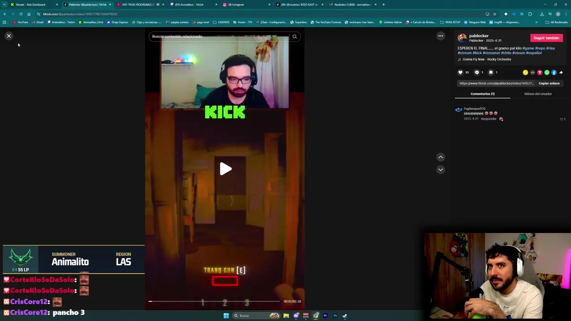Click the #risa hashtag
Screen dimensions: 571x321
point(550,48)
